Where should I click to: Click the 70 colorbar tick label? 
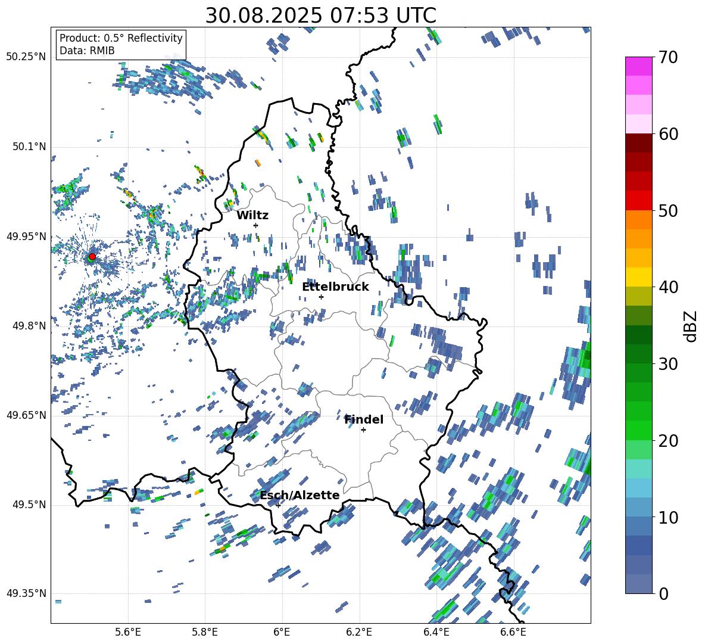[x=668, y=57]
